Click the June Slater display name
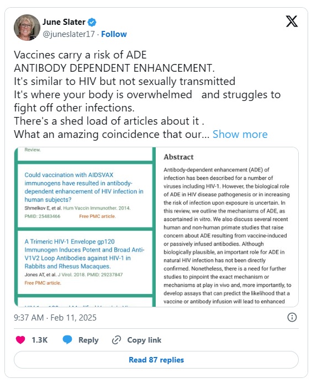 click(x=64, y=22)
